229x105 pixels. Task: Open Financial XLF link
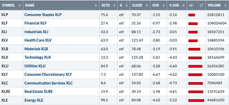click(36, 23)
